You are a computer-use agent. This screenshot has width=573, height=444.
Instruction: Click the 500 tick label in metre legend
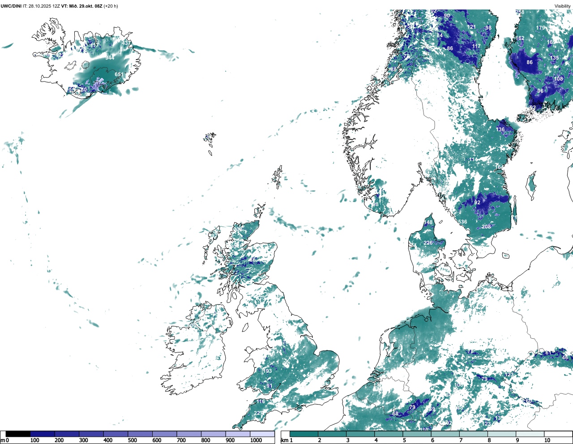tap(132, 440)
